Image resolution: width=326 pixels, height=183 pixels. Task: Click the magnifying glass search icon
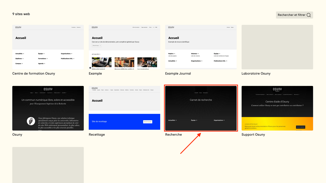click(309, 15)
